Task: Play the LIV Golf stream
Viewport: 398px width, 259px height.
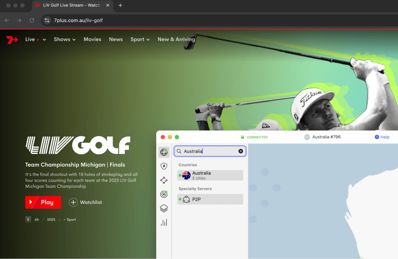Action: pyautogui.click(x=43, y=202)
